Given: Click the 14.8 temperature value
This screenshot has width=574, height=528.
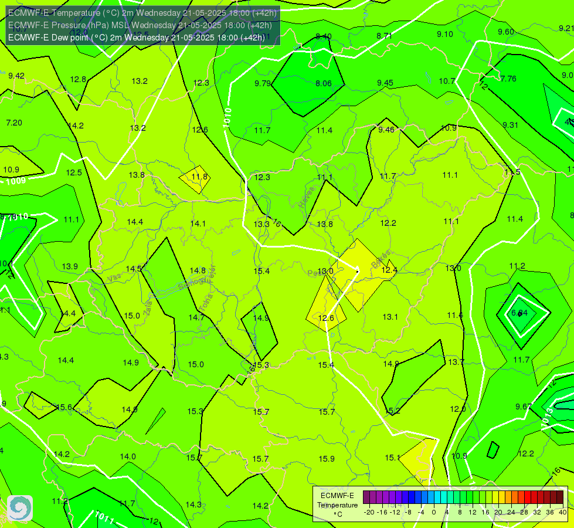Looking at the screenshot, I should [198, 270].
